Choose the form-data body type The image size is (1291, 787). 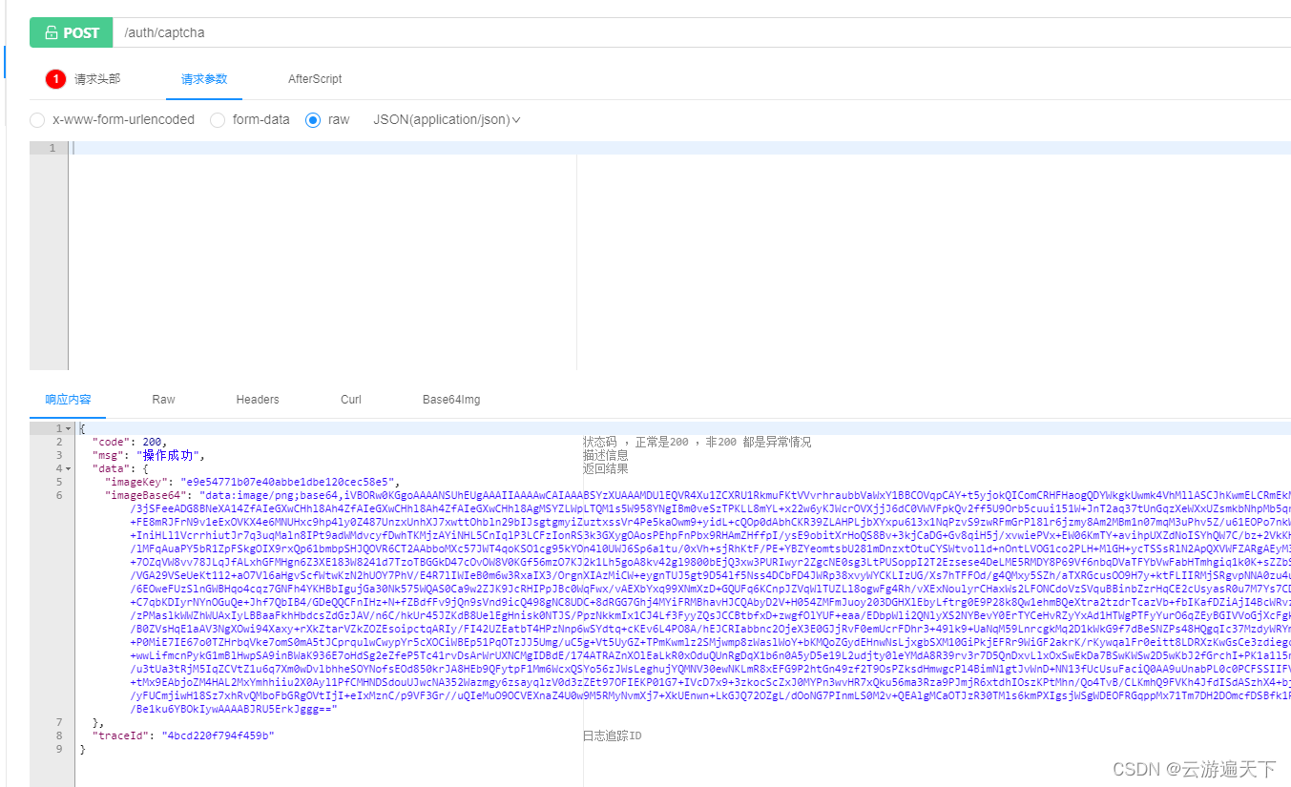[x=217, y=119]
